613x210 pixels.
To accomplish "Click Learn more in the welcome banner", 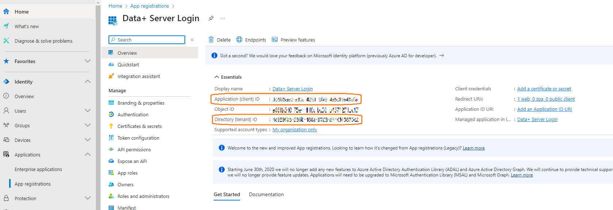I will [x=474, y=148].
